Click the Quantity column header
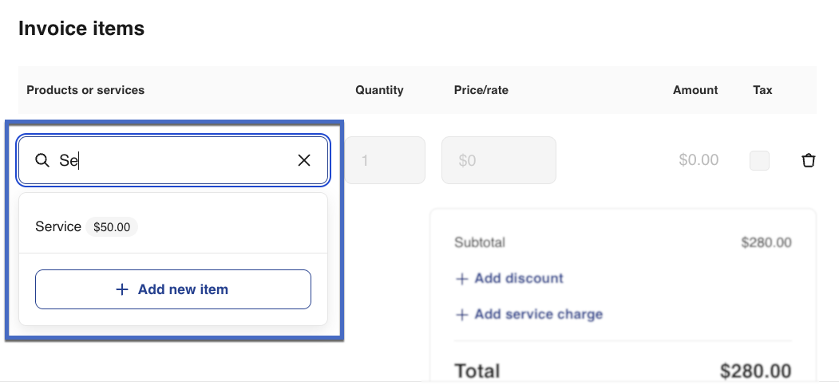The width and height of the screenshot is (839, 389). pos(379,90)
